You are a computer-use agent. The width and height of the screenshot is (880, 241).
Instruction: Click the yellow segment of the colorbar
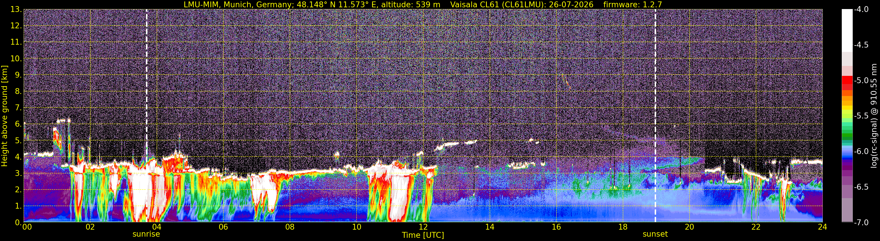847,108
